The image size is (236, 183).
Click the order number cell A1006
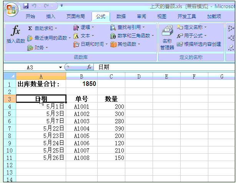(x=82, y=143)
